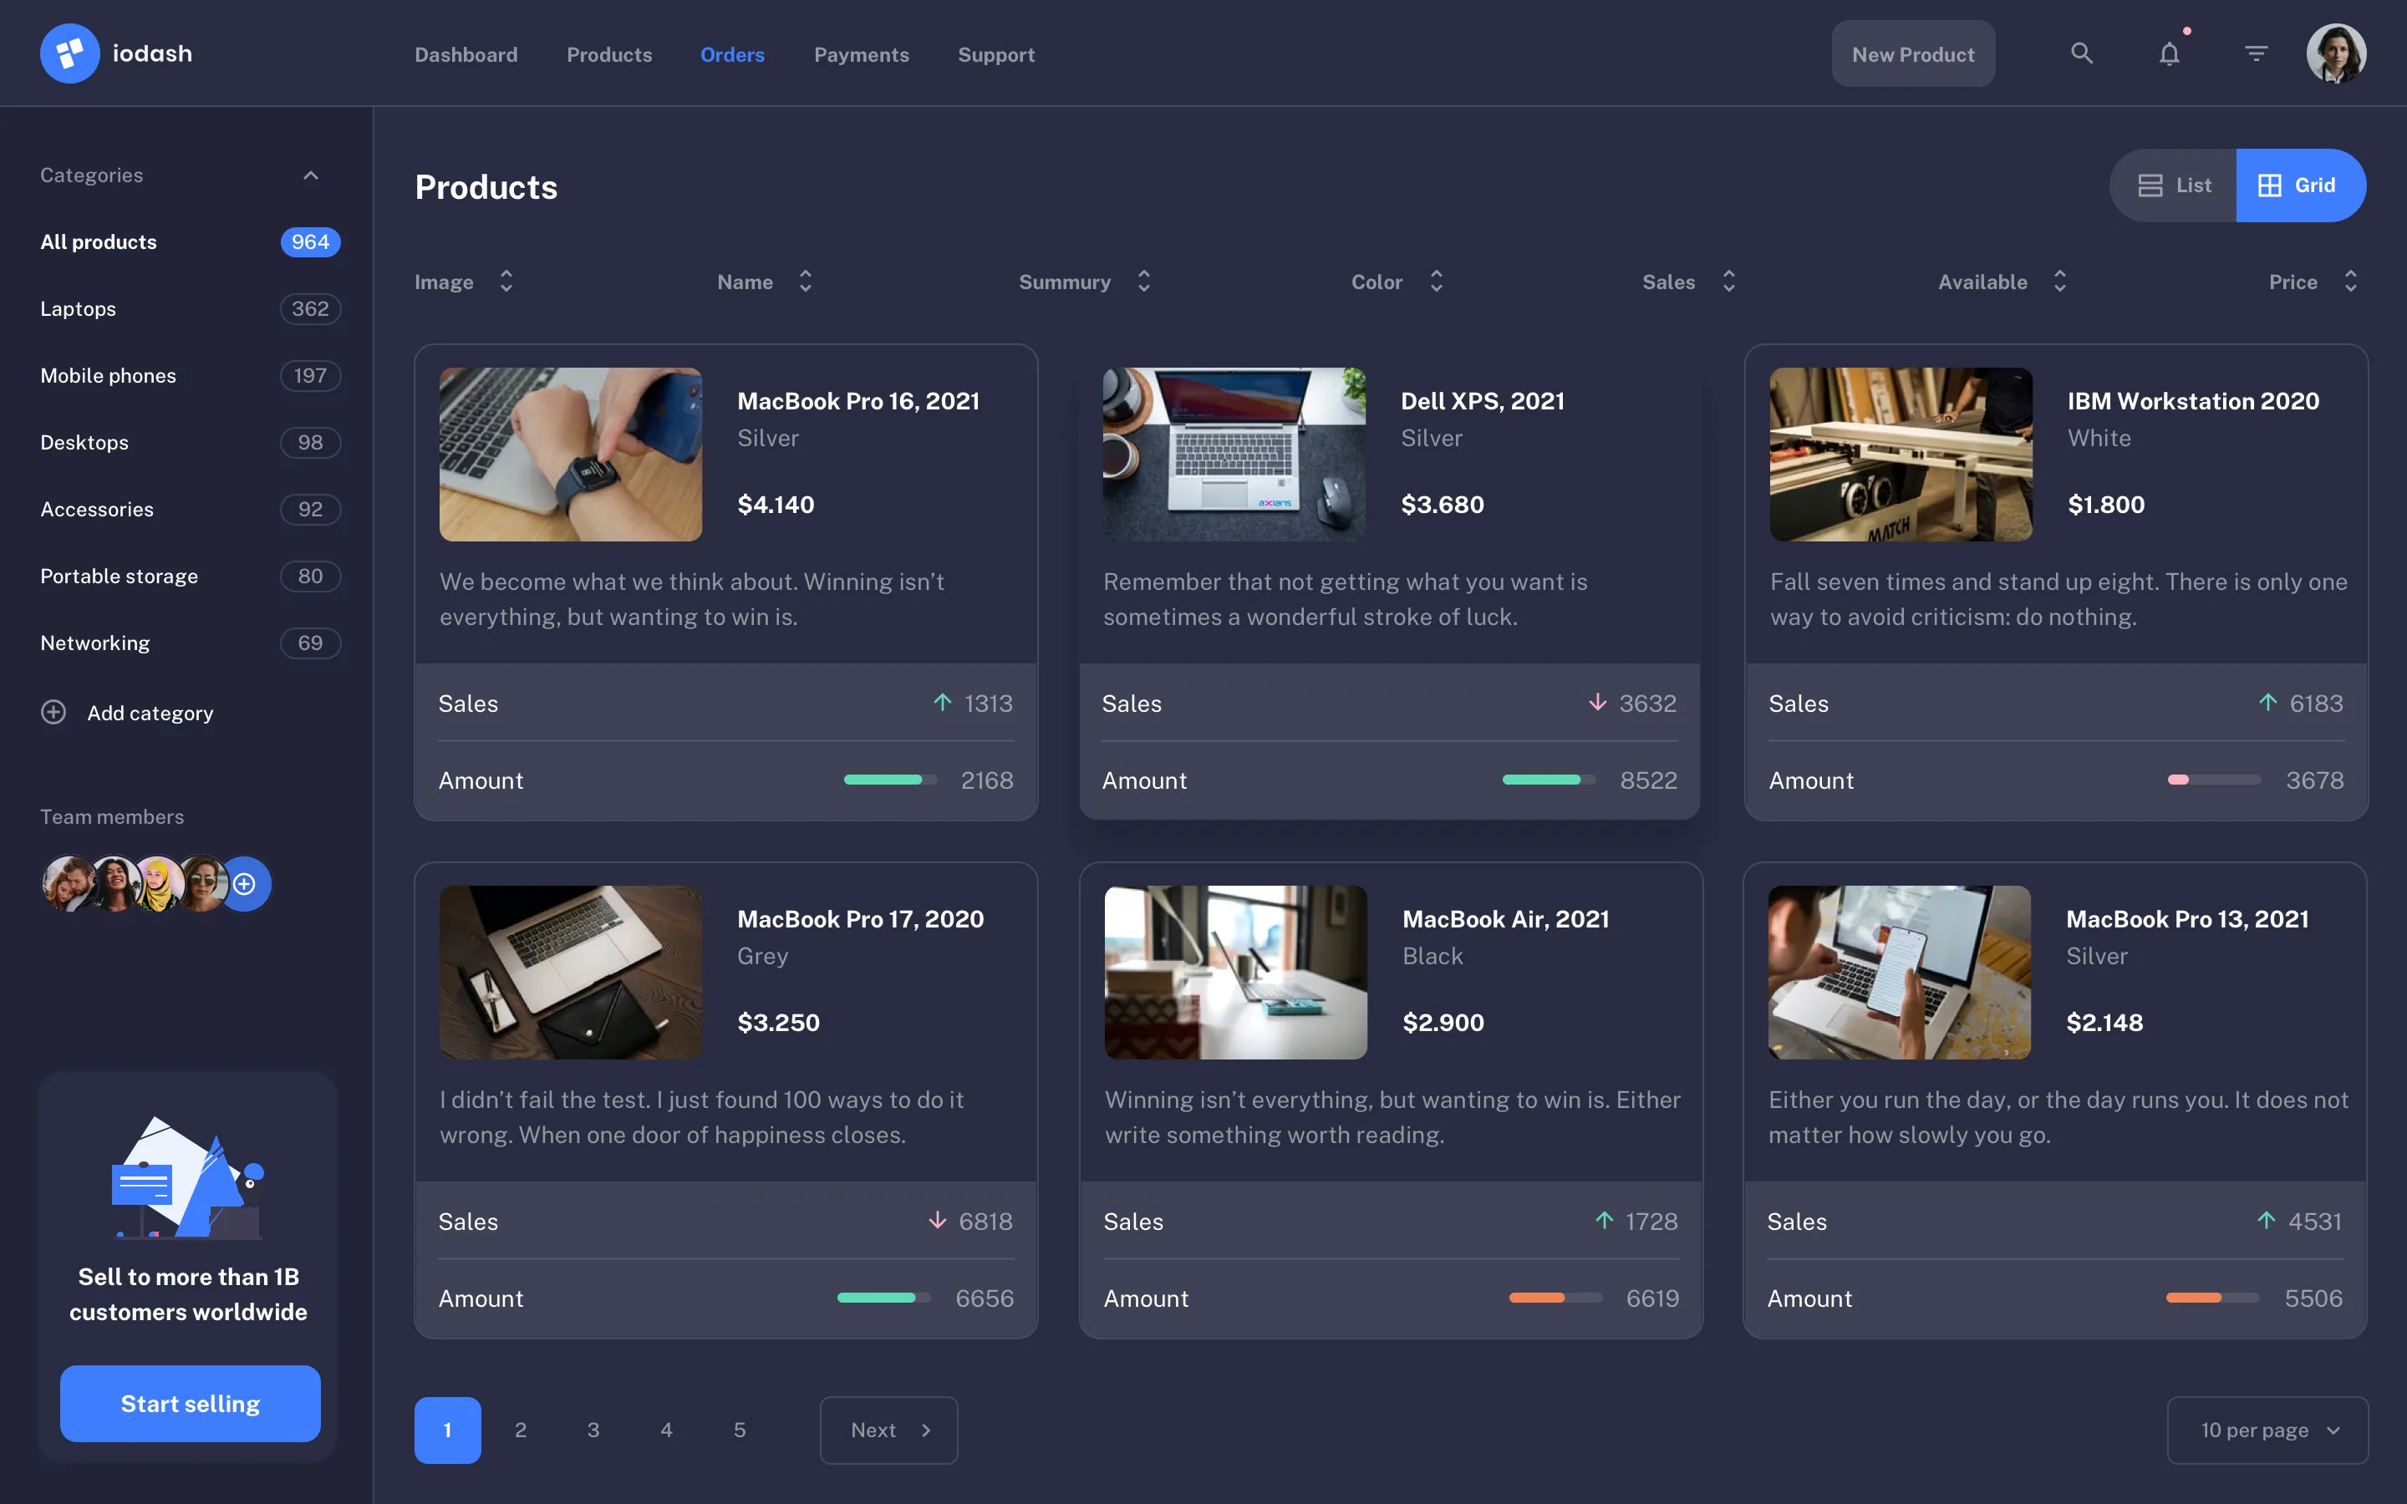Screen dimensions: 2407x1504
Task: Open the 10 per page dropdown
Action: (x=2267, y=1430)
